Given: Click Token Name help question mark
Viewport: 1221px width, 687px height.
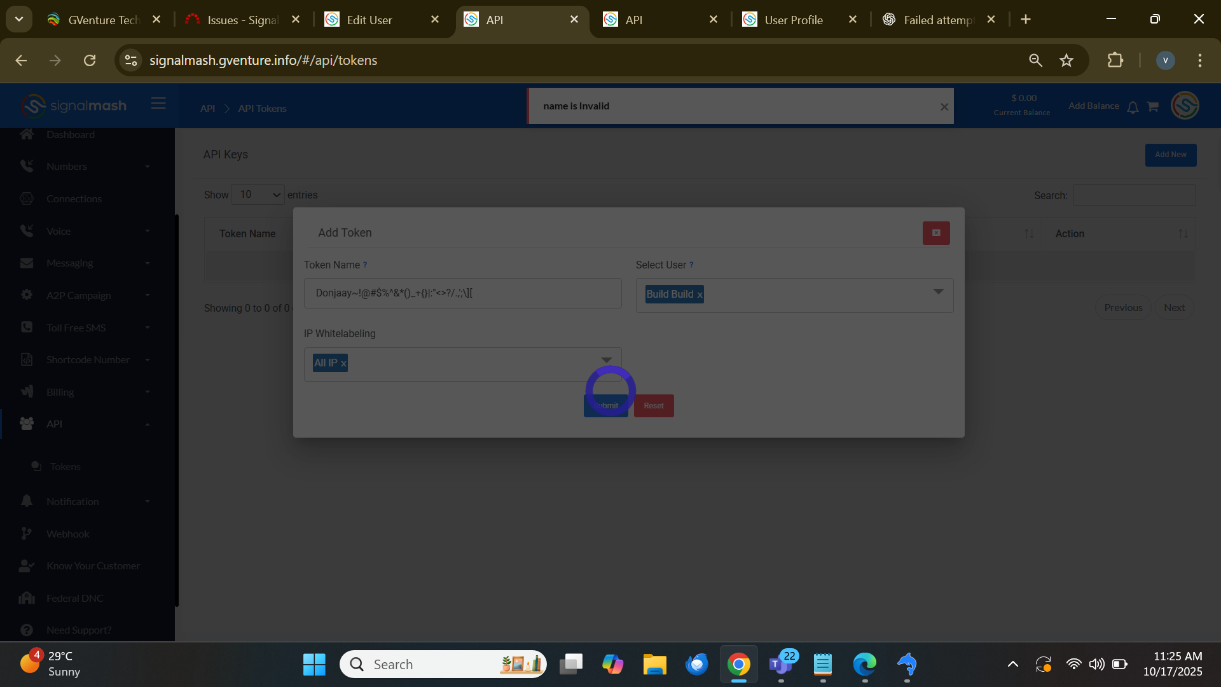Looking at the screenshot, I should pos(365,265).
